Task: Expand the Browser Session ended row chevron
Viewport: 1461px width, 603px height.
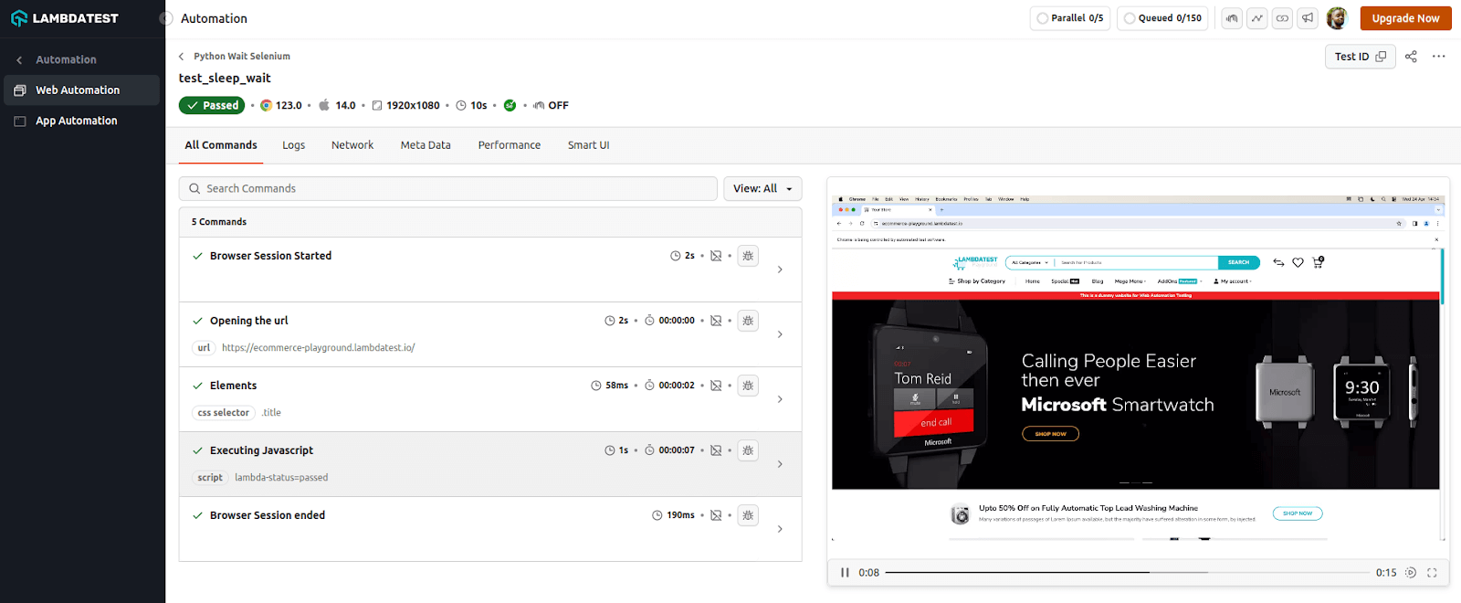Action: pos(780,529)
